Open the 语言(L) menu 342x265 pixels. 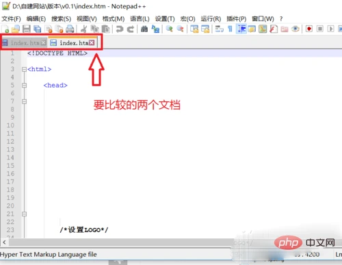[140, 18]
